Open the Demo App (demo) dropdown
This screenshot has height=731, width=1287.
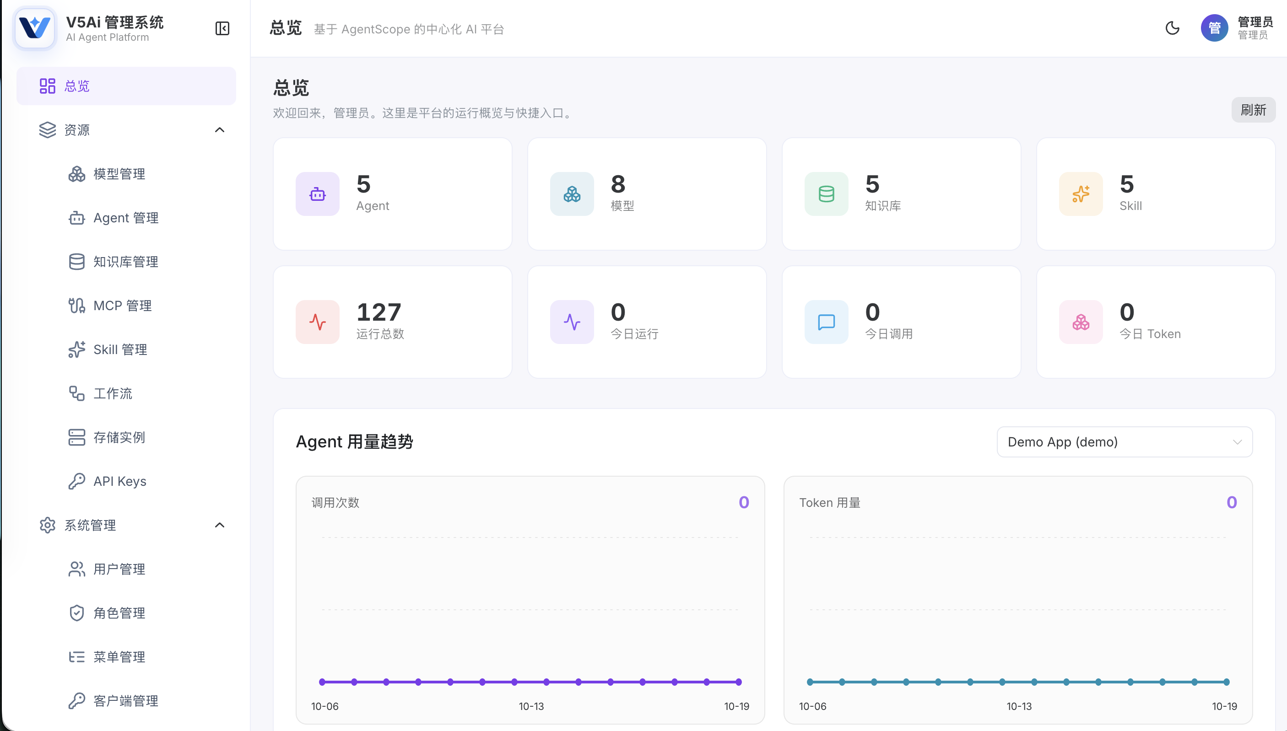point(1125,442)
